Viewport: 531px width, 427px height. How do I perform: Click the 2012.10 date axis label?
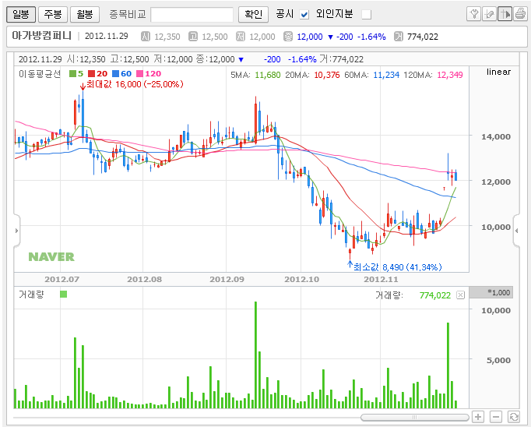pyautogui.click(x=301, y=279)
